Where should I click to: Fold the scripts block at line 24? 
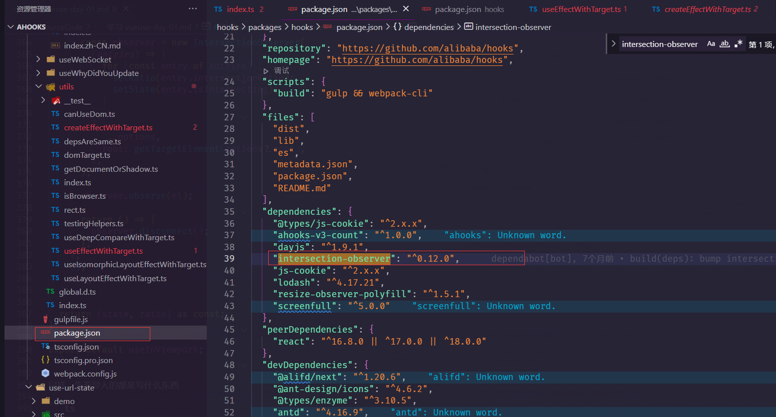point(244,82)
